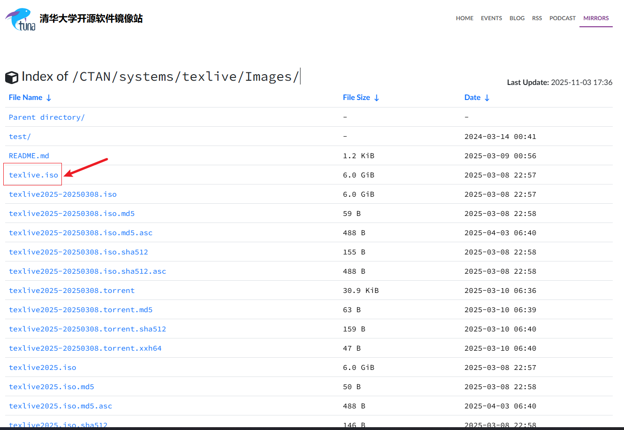Open texlive2025.iso.md5.asc
Image resolution: width=624 pixels, height=430 pixels.
[60, 406]
